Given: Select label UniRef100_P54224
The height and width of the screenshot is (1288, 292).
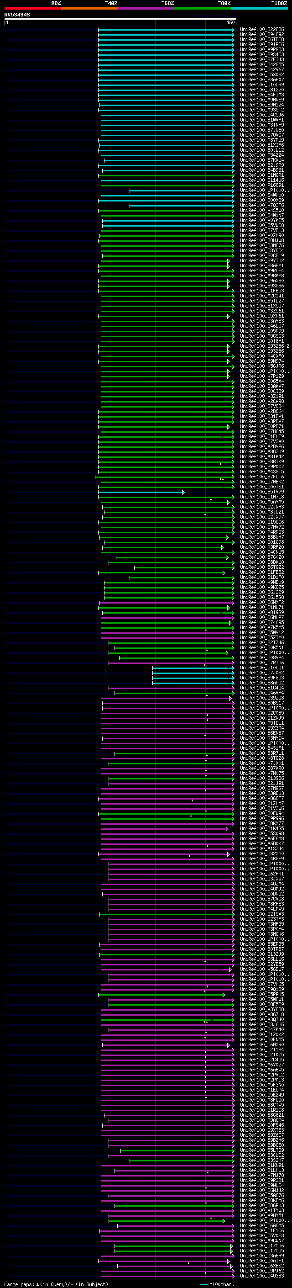Looking at the screenshot, I should coord(261,155).
